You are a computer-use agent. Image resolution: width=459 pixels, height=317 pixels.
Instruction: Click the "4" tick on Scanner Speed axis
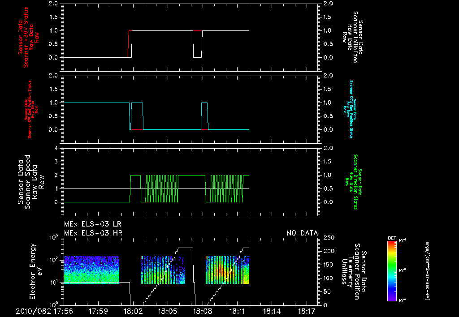click(x=56, y=148)
